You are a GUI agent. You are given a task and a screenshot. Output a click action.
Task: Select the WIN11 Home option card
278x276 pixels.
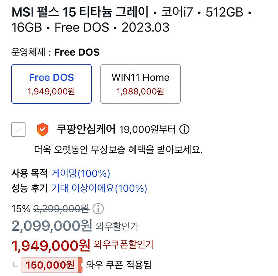(140, 84)
